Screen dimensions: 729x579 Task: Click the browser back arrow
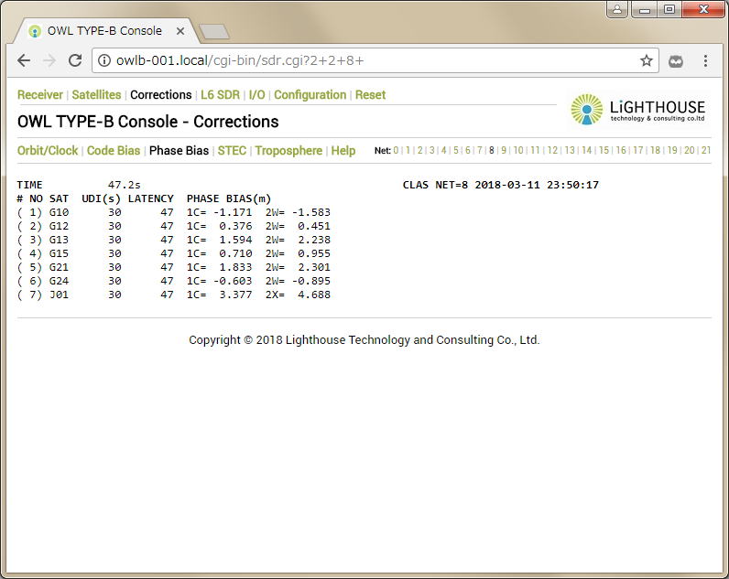click(x=24, y=61)
